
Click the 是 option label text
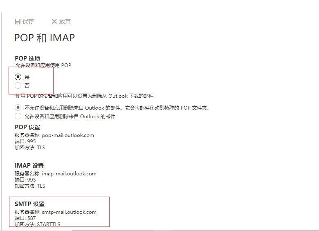pyautogui.click(x=27, y=77)
